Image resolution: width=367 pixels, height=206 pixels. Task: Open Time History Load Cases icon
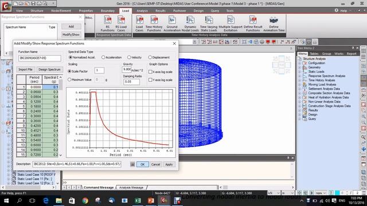click(x=139, y=23)
